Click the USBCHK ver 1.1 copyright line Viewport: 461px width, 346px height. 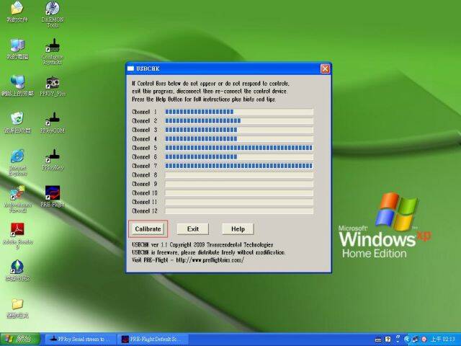click(202, 245)
